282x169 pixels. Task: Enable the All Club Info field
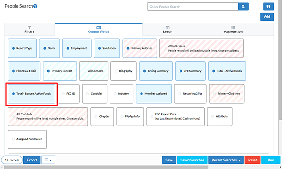pyautogui.click(x=48, y=116)
